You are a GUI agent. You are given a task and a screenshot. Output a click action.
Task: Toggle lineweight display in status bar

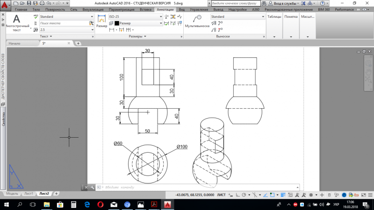283,195
